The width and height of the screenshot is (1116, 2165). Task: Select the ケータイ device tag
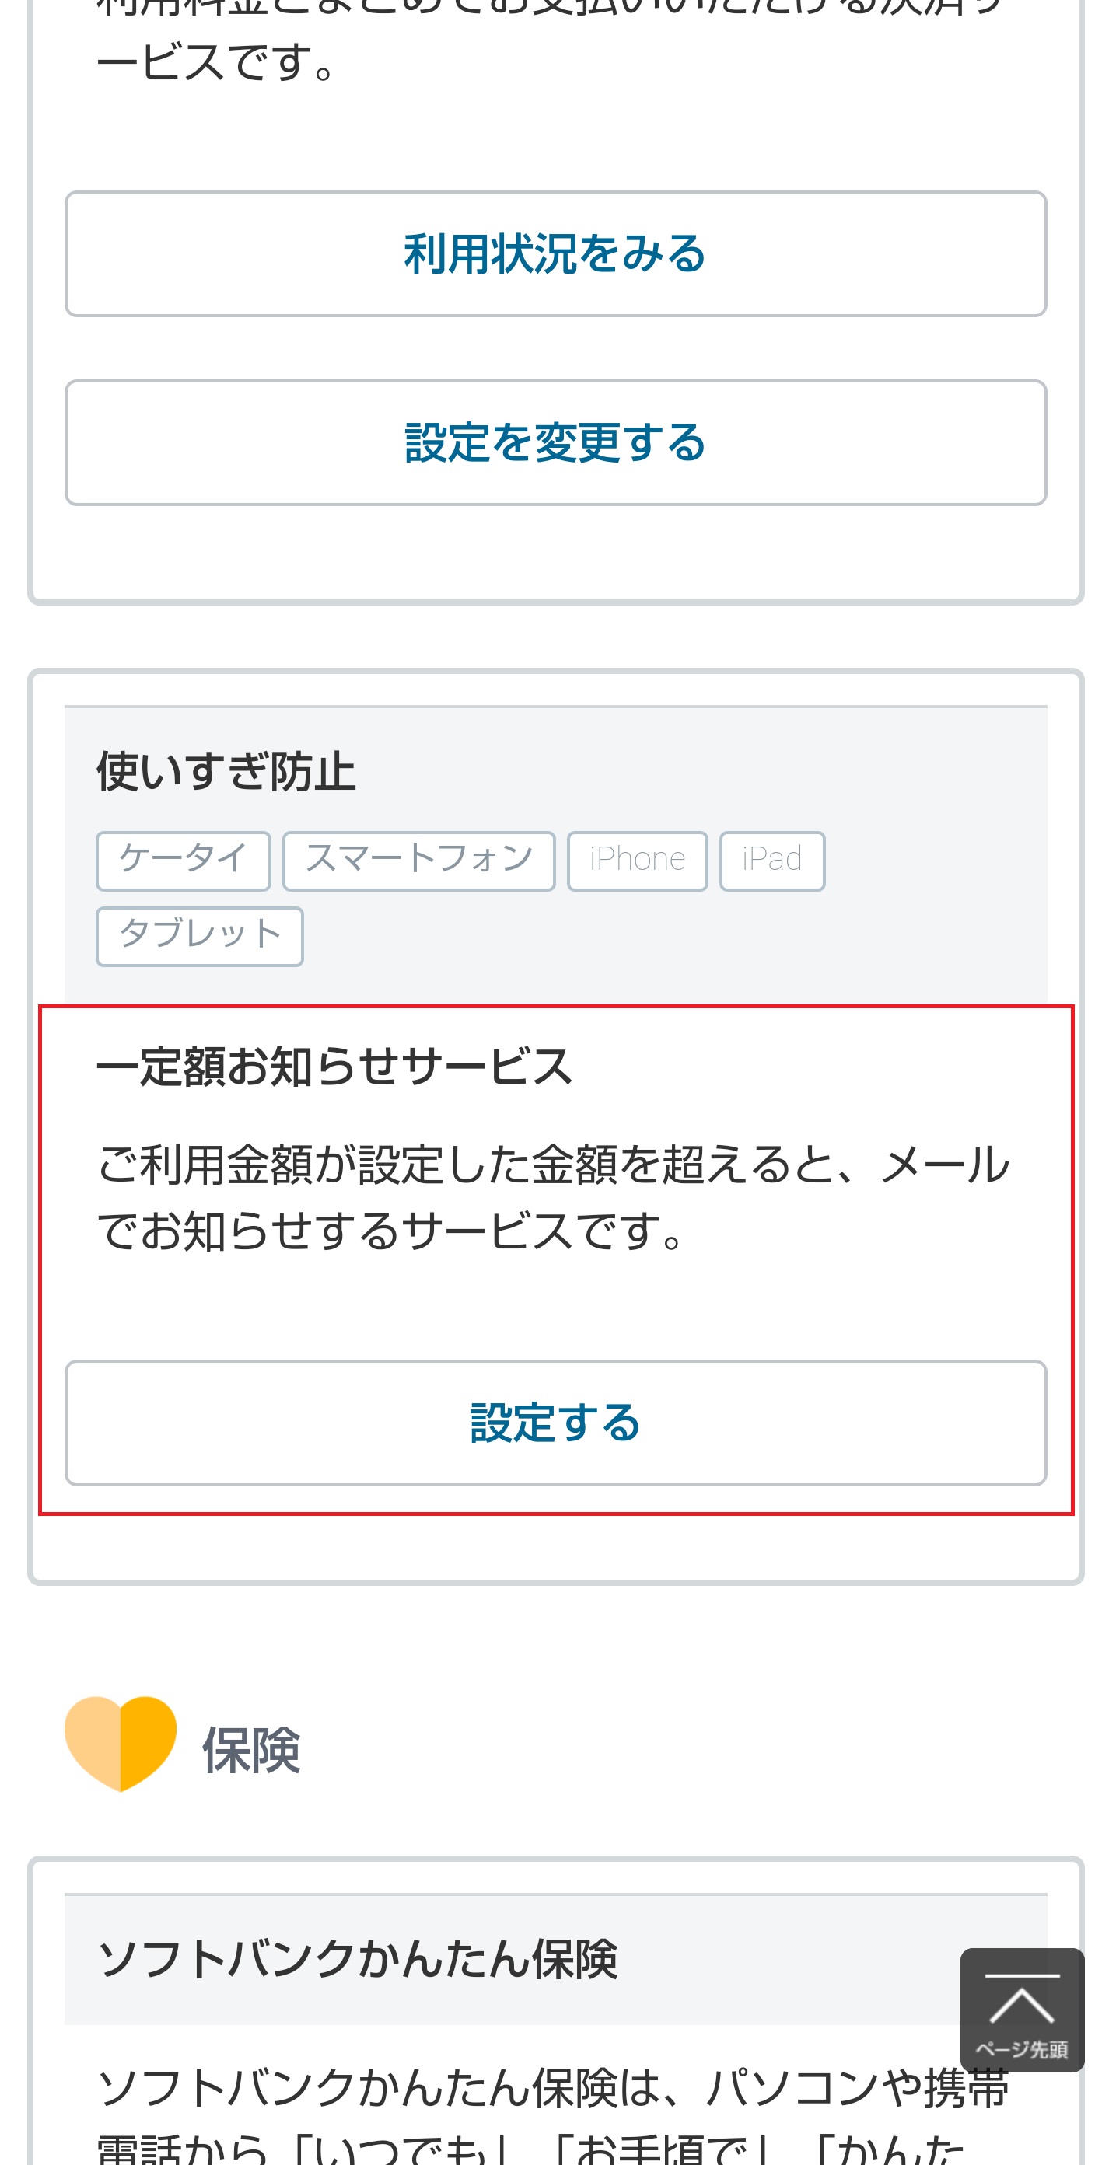tap(184, 861)
